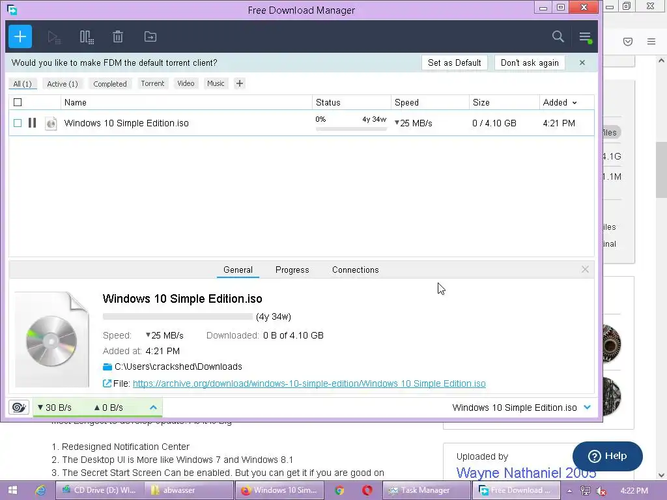This screenshot has width=667, height=500.
Task: Open the C:\Users\crackshed\Downloads folder path
Action: click(178, 367)
